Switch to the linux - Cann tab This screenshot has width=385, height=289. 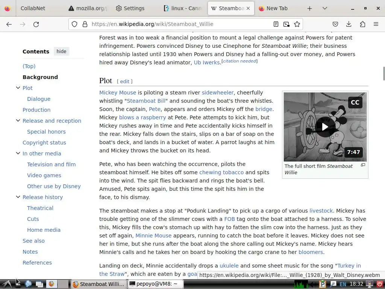pos(183,8)
